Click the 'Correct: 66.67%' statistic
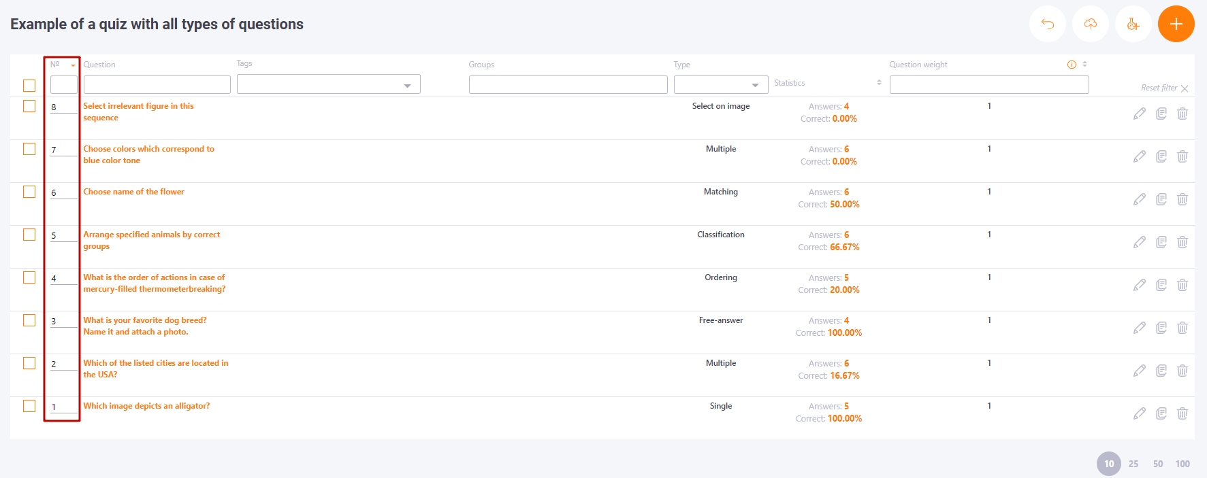This screenshot has height=478, width=1207. click(828, 247)
